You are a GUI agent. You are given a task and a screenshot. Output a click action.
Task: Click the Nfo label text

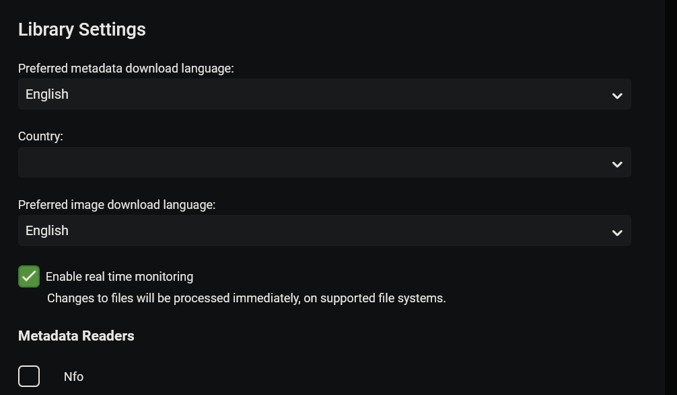[73, 377]
